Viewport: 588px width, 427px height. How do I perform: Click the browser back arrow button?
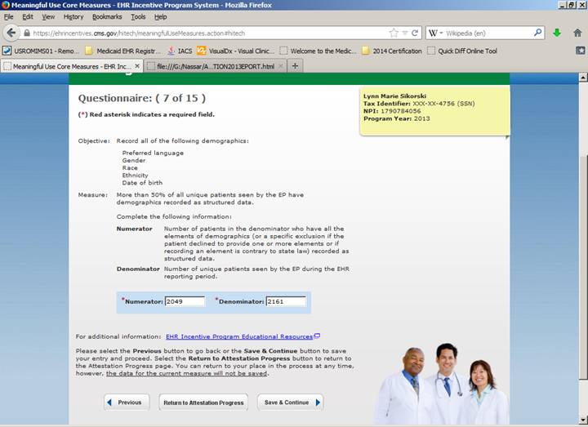click(x=11, y=33)
